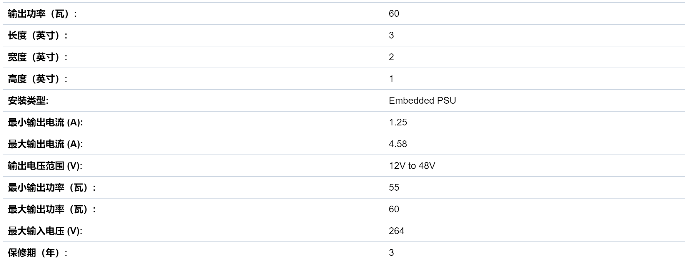This screenshot has height=267, width=693.
Task: Select the output power value 60 in first row
Action: point(394,14)
